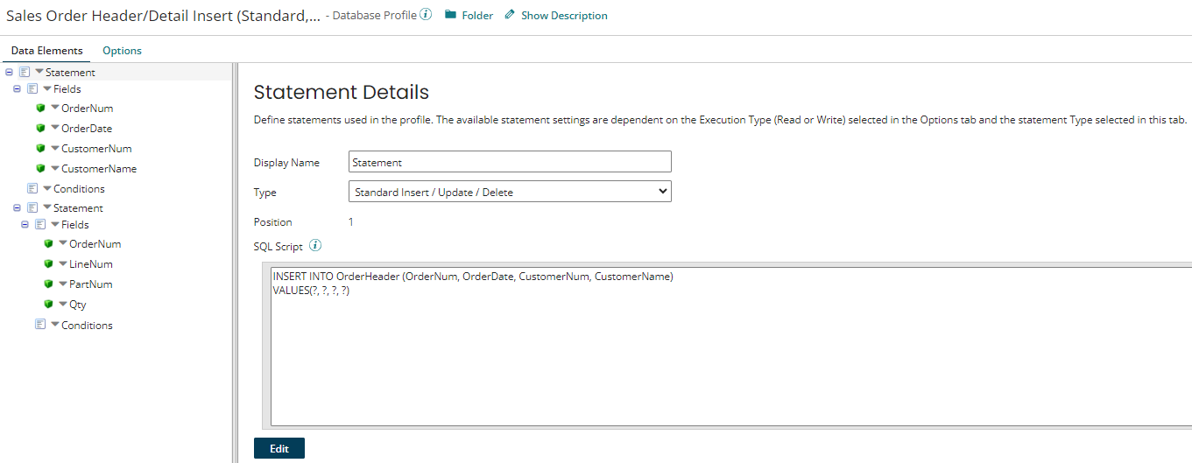This screenshot has height=463, width=1192.
Task: Click the green cube icon beside PartNum
Action: [x=48, y=284]
